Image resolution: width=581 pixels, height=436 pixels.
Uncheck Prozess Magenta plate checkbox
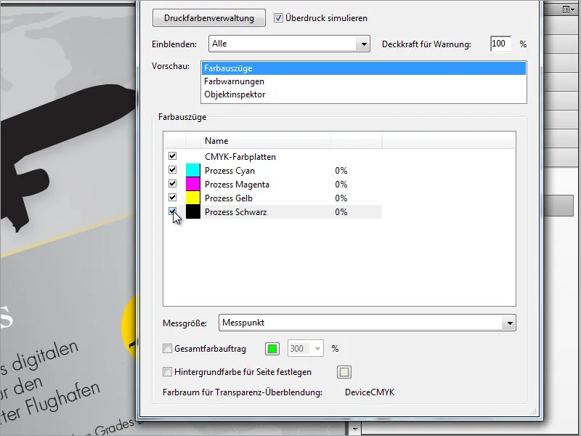click(x=172, y=184)
